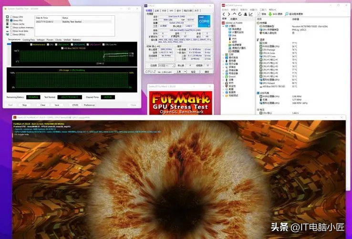The height and width of the screenshot is (239, 352).
Task: Click the CPU-Z title bar icon
Action: (146, 6)
